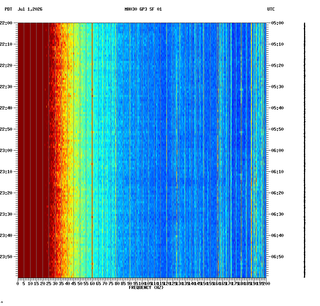Select the 22:00 PDT time label
This screenshot has height=306, width=320.
coord(6,23)
